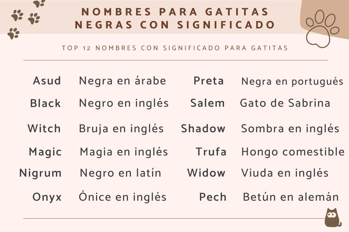Viewport: 349px width, 232px height.
Task: Click the title 'Nombres para gatitas negras con significado'
Action: pos(175,18)
